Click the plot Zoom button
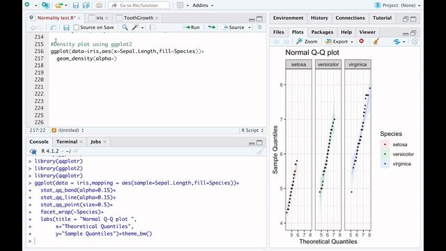The width and height of the screenshot is (446, 251). (x=307, y=42)
